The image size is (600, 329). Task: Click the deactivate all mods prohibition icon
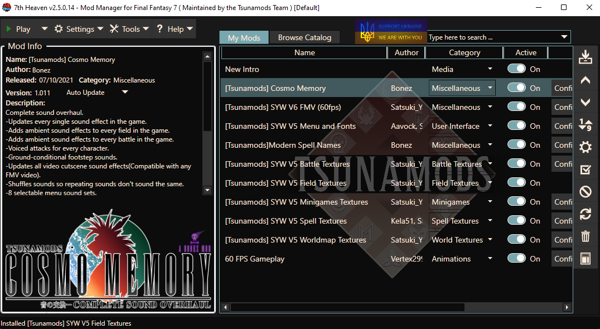pos(586,191)
